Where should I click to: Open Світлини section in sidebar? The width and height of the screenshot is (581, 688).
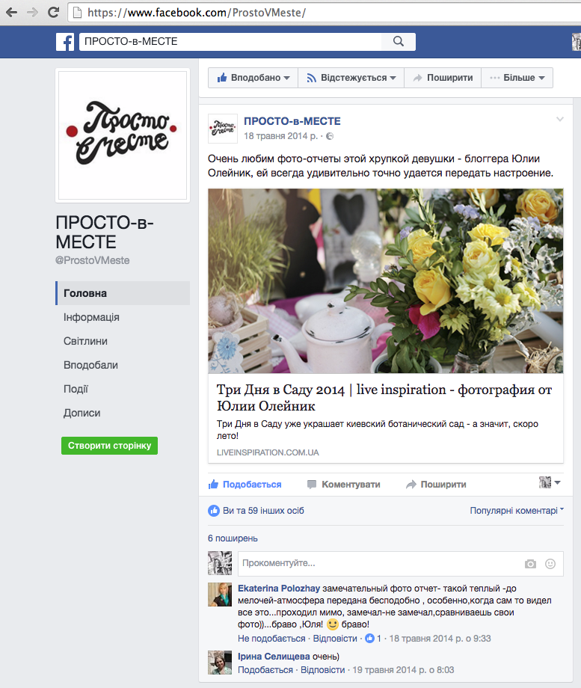[x=85, y=341]
